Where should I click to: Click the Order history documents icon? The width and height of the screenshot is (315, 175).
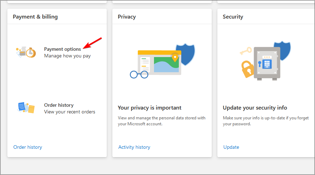click(x=26, y=107)
